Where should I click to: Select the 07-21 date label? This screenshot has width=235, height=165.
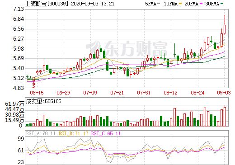coord(117,93)
